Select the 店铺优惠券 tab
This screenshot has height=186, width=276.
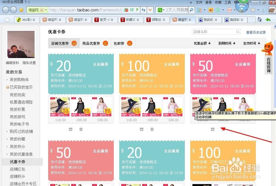click(x=64, y=43)
